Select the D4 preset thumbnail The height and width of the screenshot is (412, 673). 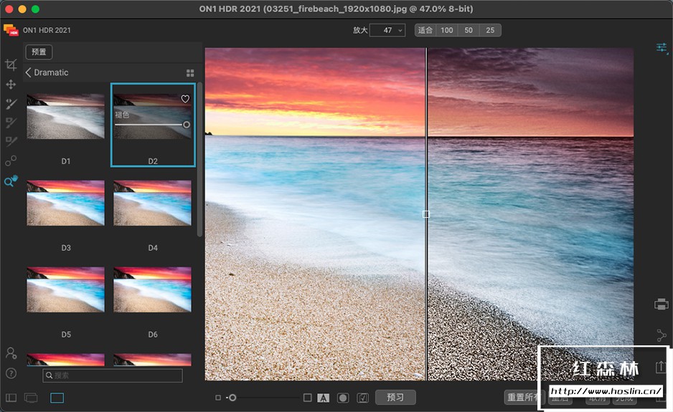click(153, 203)
